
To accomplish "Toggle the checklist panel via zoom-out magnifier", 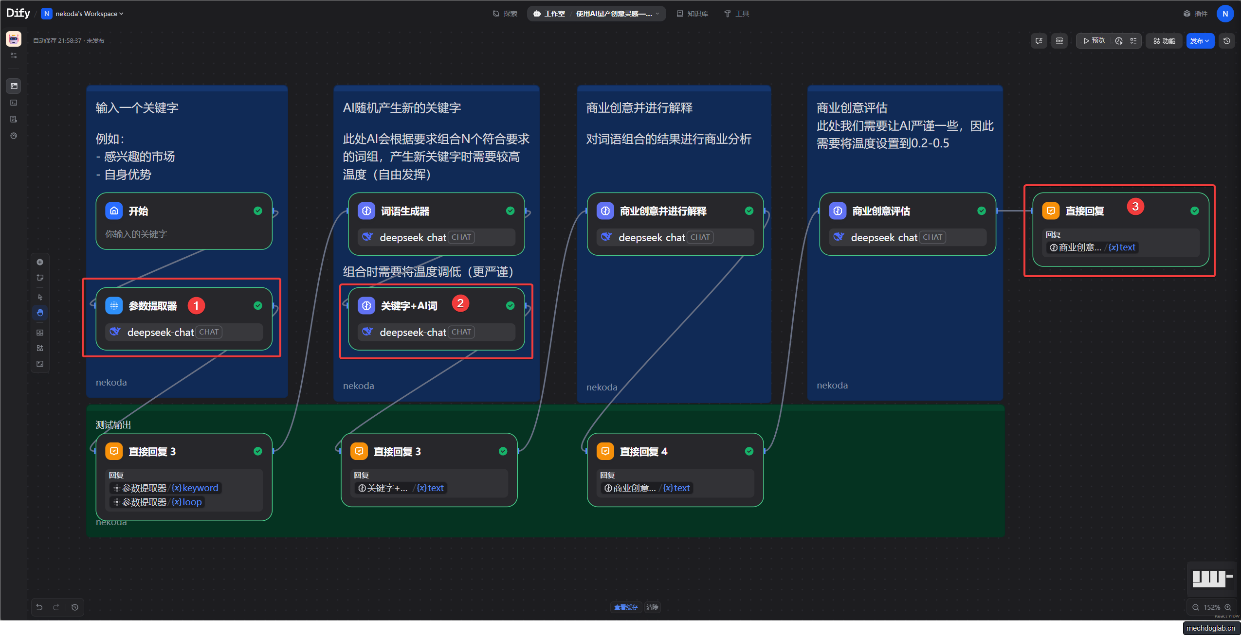I will (1195, 607).
